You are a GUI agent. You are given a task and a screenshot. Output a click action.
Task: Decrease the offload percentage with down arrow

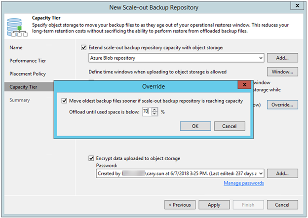point(154,114)
